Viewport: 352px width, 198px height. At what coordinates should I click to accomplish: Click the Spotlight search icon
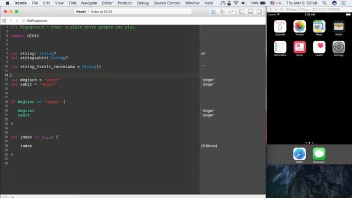click(324, 3)
